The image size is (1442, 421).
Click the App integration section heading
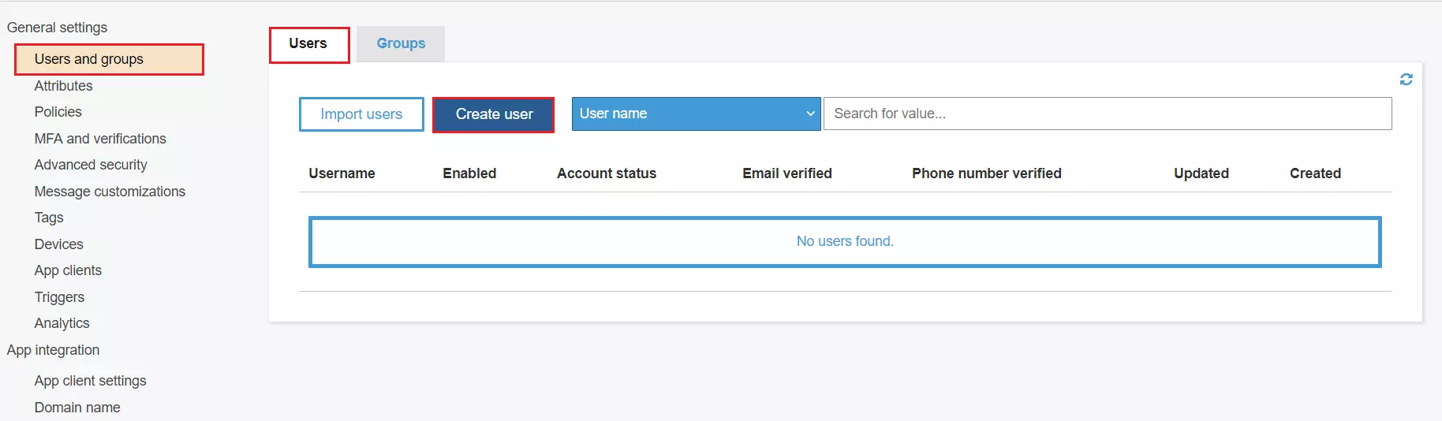tap(53, 350)
